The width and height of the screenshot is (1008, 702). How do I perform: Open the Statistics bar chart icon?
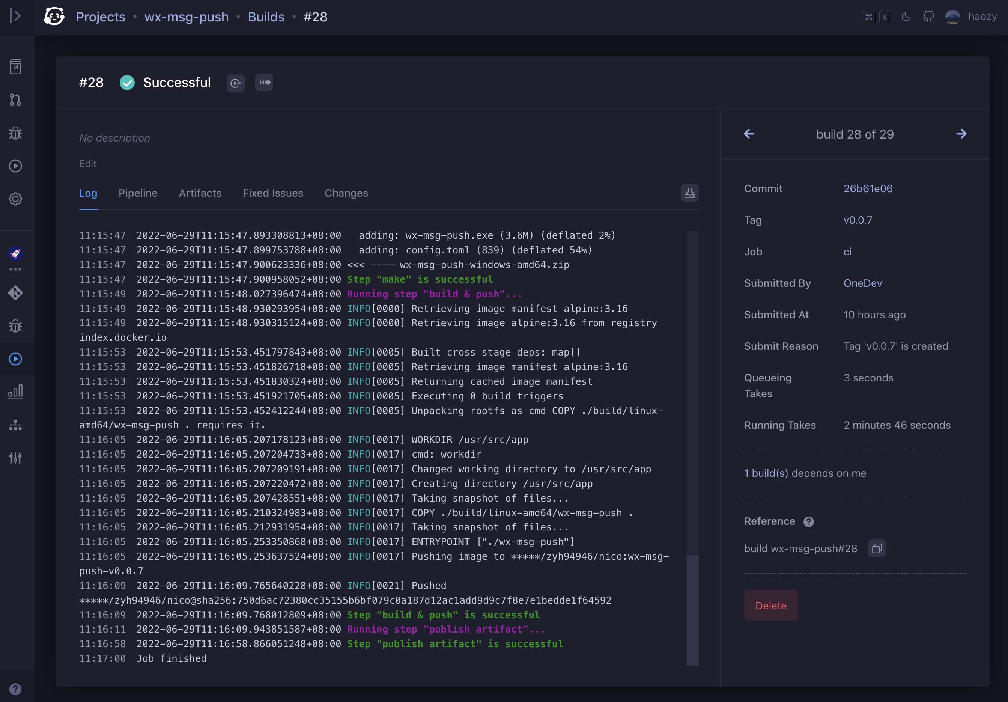click(15, 392)
